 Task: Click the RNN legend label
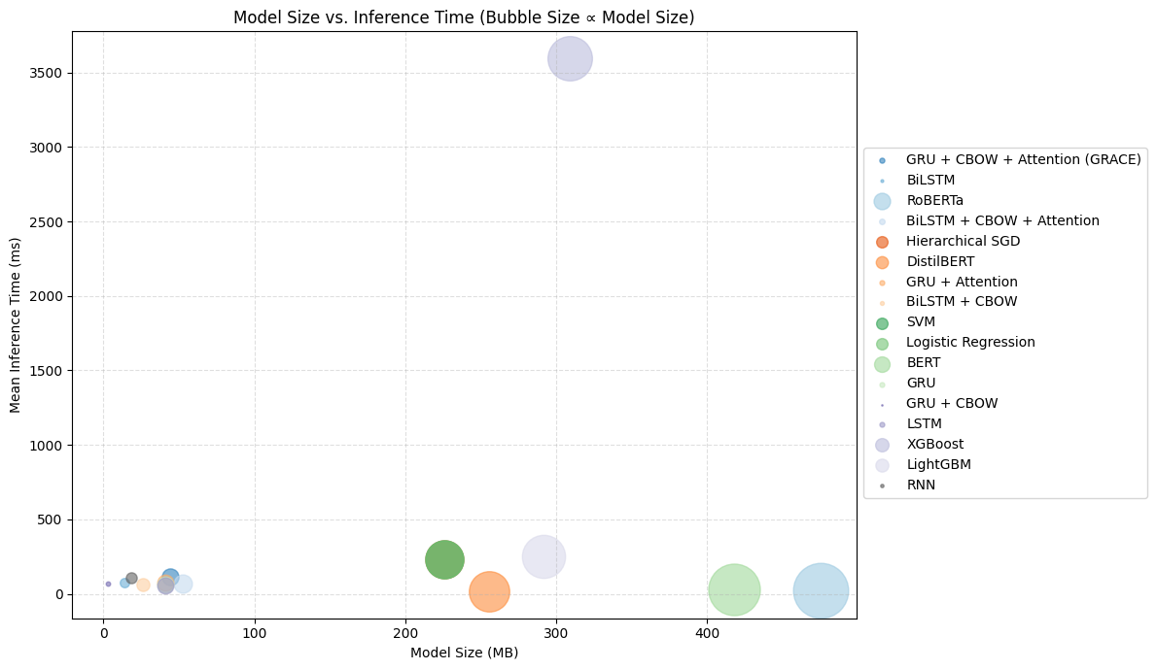click(x=921, y=486)
